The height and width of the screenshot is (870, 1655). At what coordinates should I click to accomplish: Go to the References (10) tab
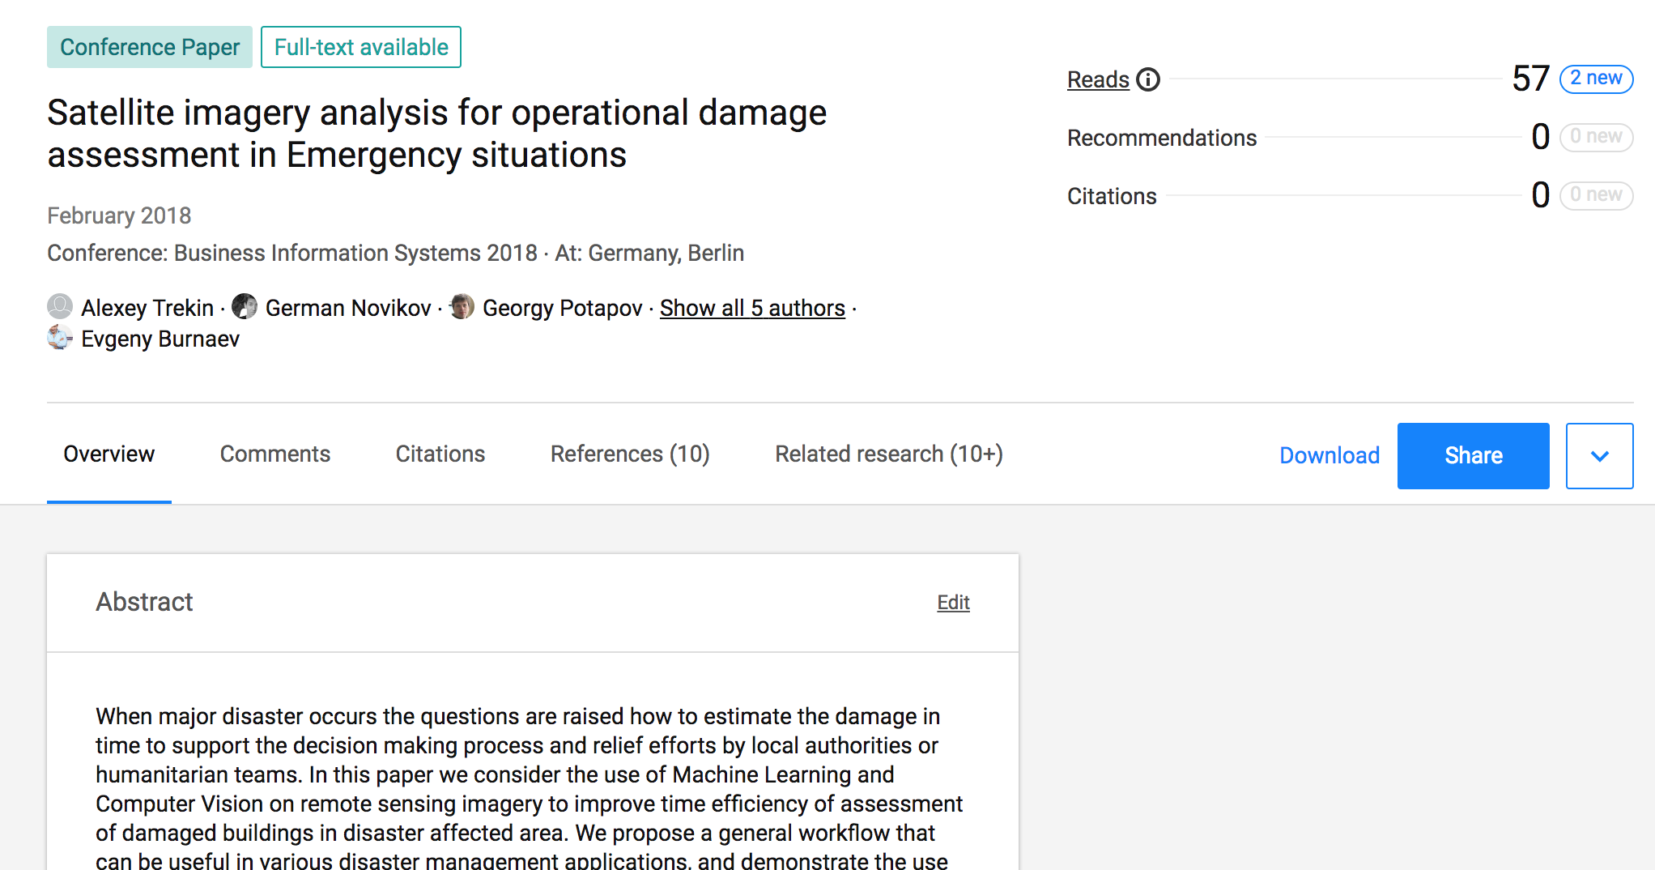click(629, 454)
